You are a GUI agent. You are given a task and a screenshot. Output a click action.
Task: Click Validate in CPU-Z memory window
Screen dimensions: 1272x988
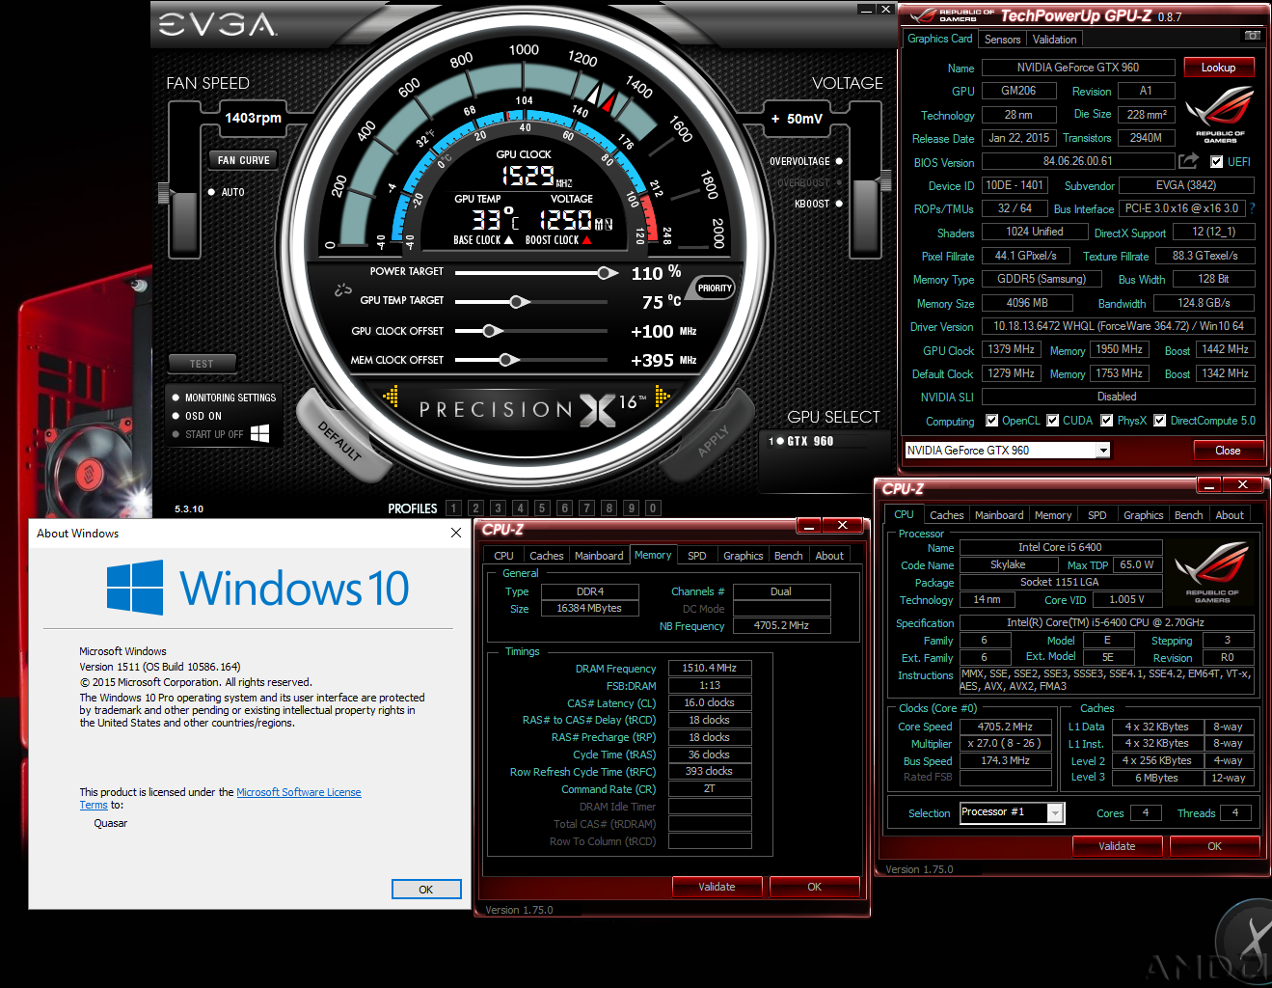[717, 887]
